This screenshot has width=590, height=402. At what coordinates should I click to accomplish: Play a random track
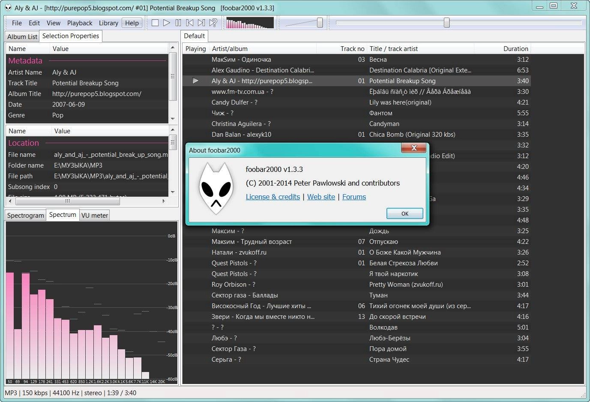click(213, 23)
